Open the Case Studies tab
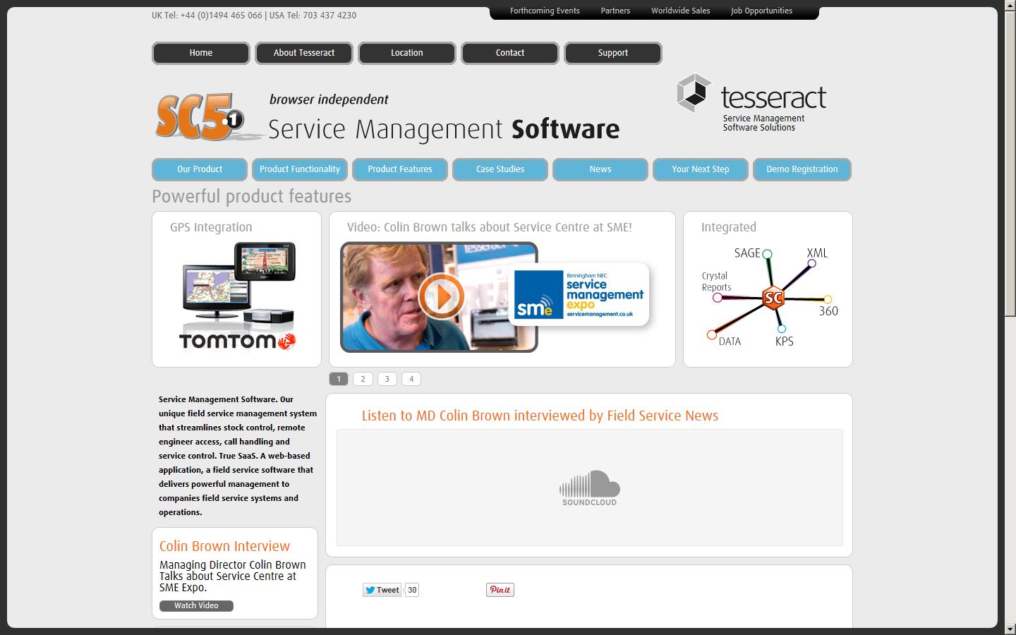1016x635 pixels. 500,169
